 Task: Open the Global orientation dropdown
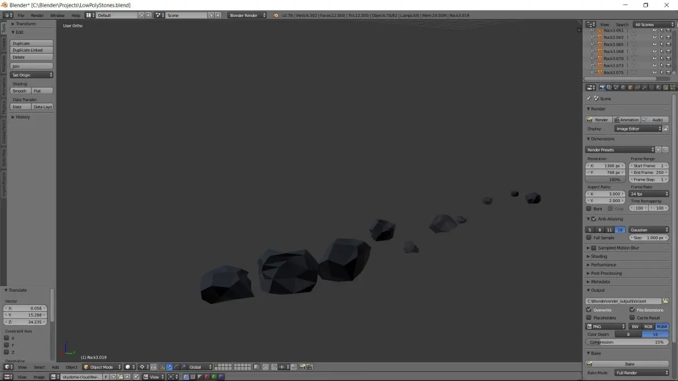click(x=200, y=367)
